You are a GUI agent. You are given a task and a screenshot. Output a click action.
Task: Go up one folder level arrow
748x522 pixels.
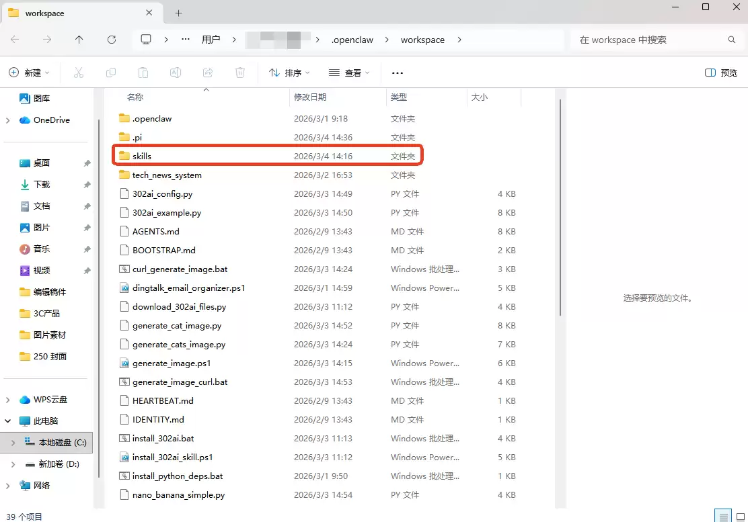[79, 40]
